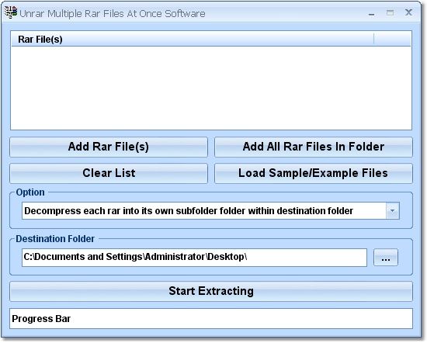Click the Progress Bar area

tap(211, 318)
